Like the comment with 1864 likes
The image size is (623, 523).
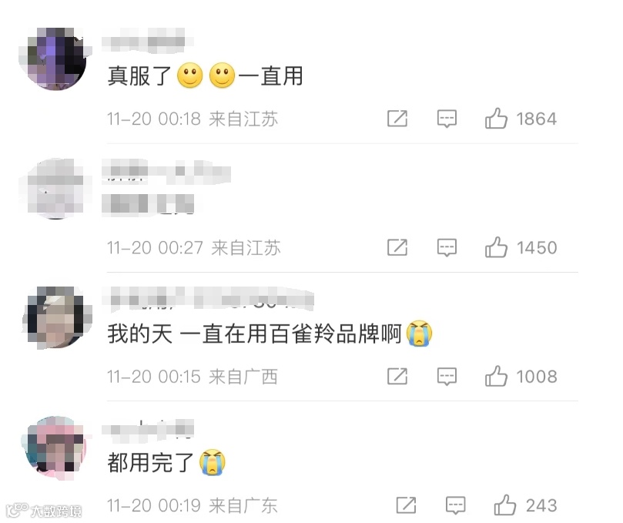(496, 119)
